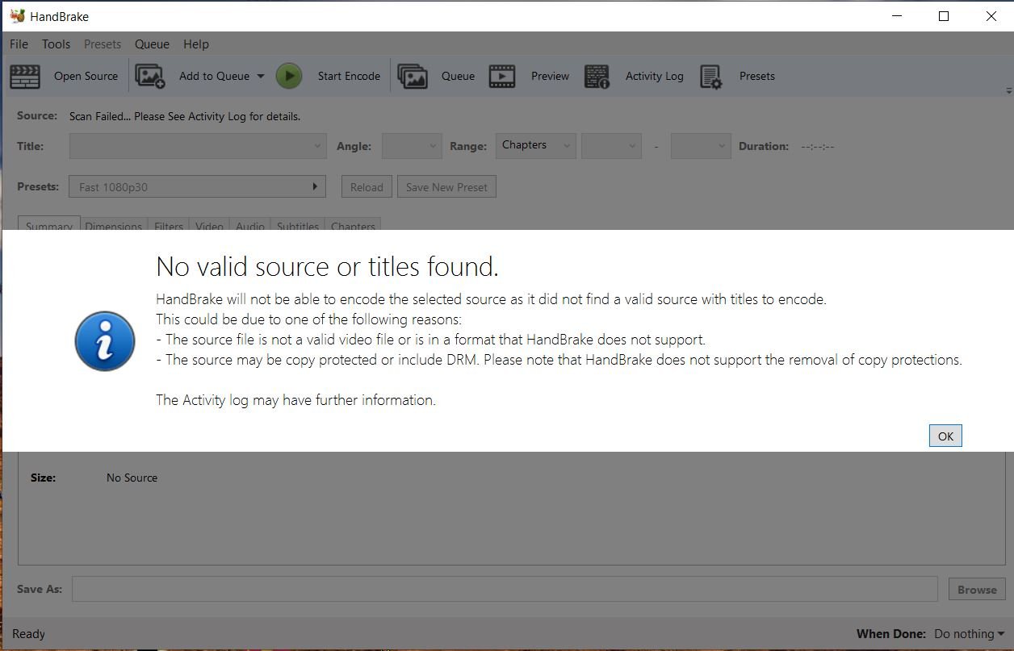Image resolution: width=1014 pixels, height=651 pixels.
Task: Click the Browse button
Action: click(977, 589)
